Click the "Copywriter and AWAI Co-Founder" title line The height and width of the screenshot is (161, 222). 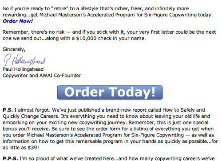pos(42,76)
